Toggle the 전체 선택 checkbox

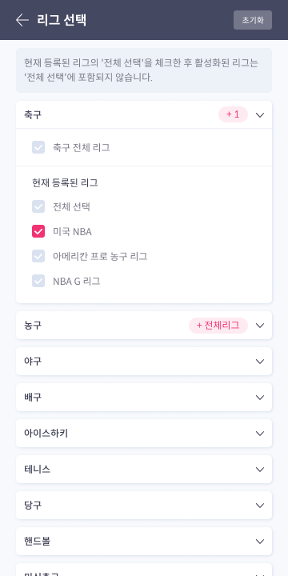click(x=38, y=206)
